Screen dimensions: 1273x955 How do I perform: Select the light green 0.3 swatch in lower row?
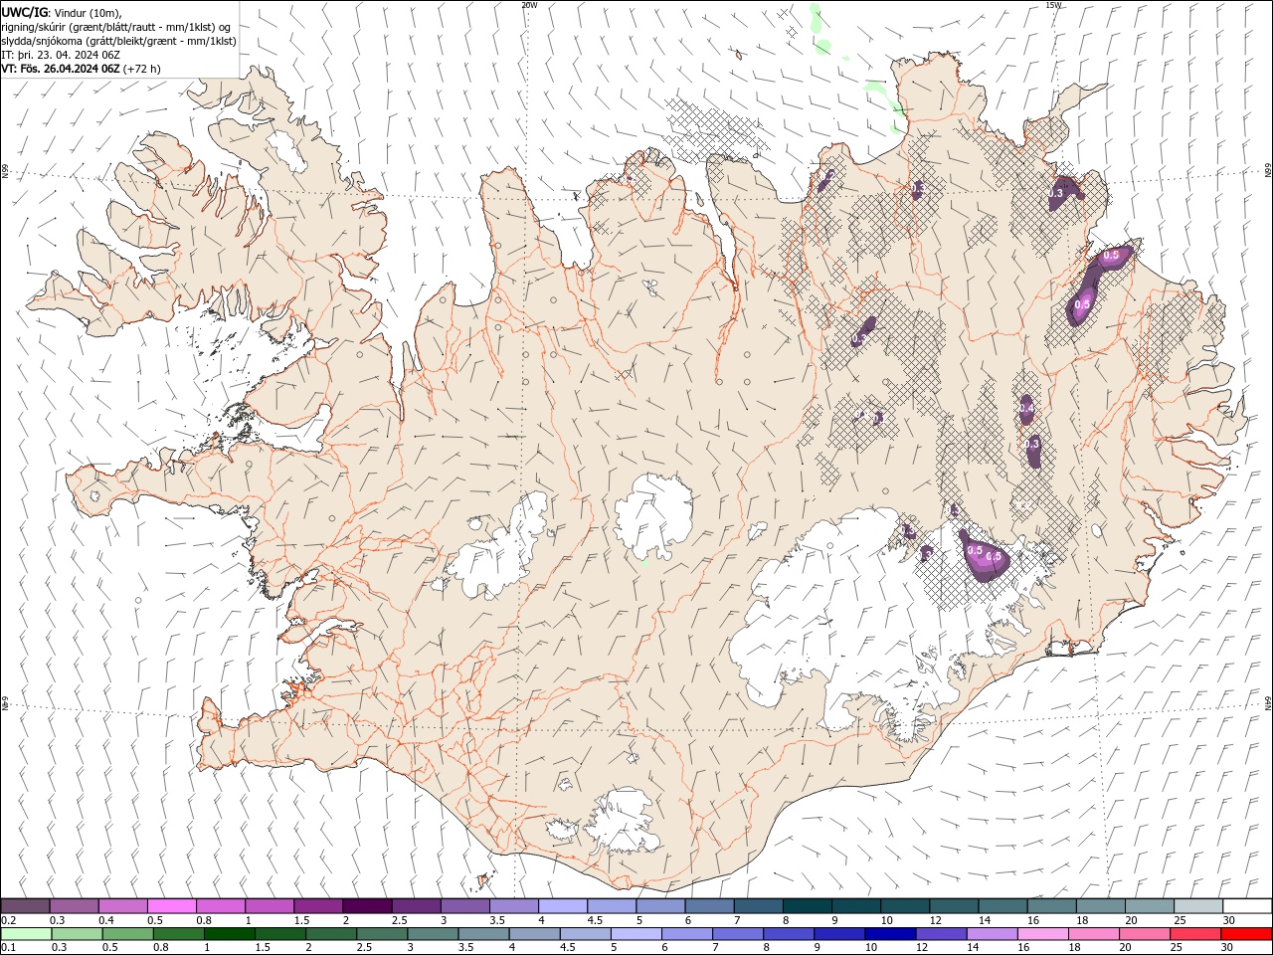point(77,934)
